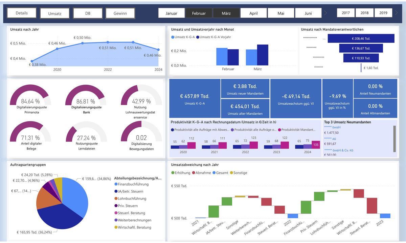Click the Wirtschaftl. Beratung legend dot
406x243 pixels.
pyautogui.click(x=116, y=227)
